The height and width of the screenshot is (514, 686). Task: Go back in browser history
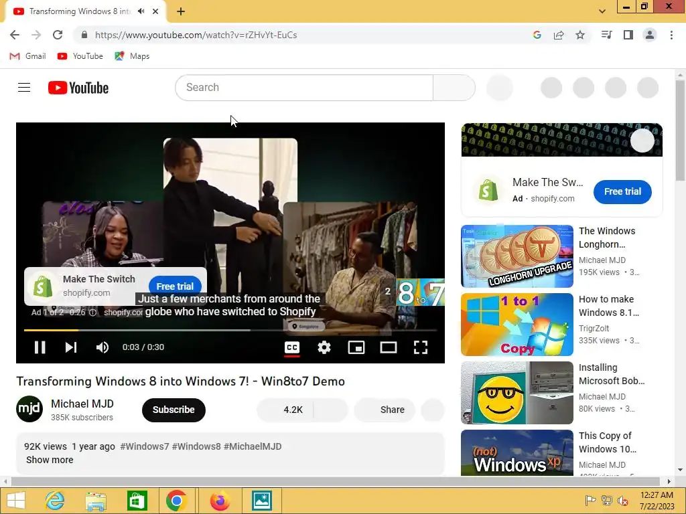15,35
